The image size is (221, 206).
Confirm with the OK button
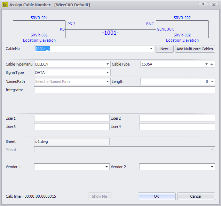(x=157, y=196)
